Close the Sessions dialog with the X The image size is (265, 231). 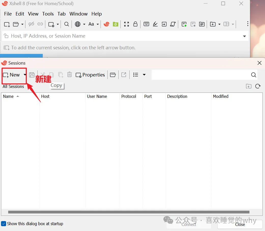259,63
